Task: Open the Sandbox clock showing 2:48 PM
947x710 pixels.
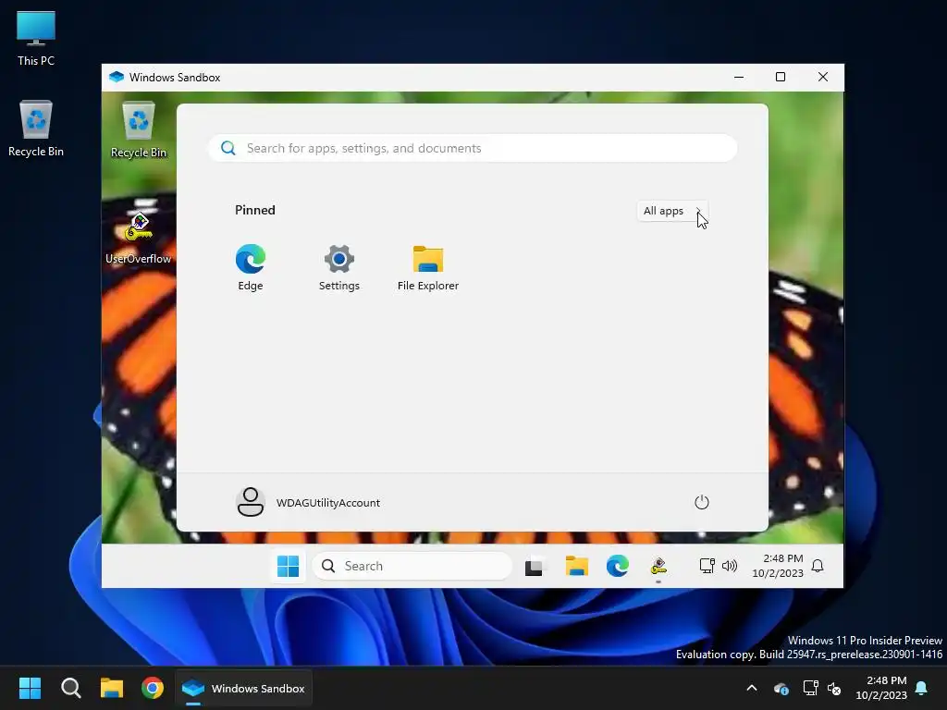Action: 777,566
